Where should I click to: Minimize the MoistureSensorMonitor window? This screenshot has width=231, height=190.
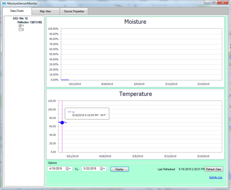click(x=208, y=3)
